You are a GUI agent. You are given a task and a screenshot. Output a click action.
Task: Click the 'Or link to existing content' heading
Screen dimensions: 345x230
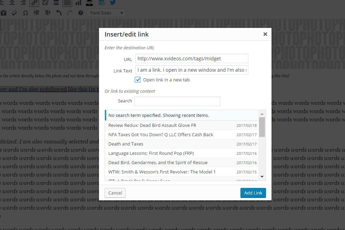pyautogui.click(x=130, y=91)
